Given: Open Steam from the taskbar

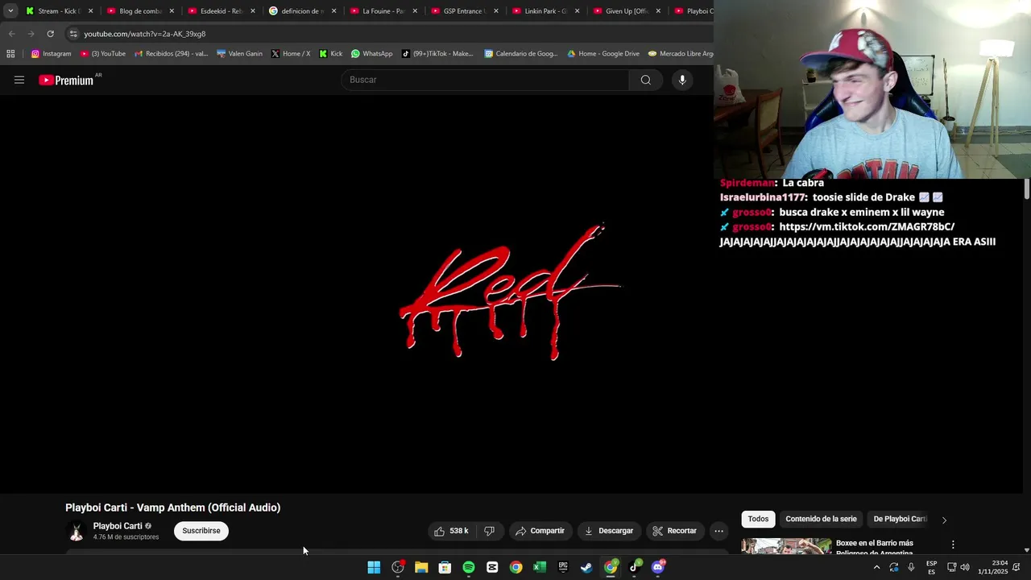Looking at the screenshot, I should coord(586,567).
